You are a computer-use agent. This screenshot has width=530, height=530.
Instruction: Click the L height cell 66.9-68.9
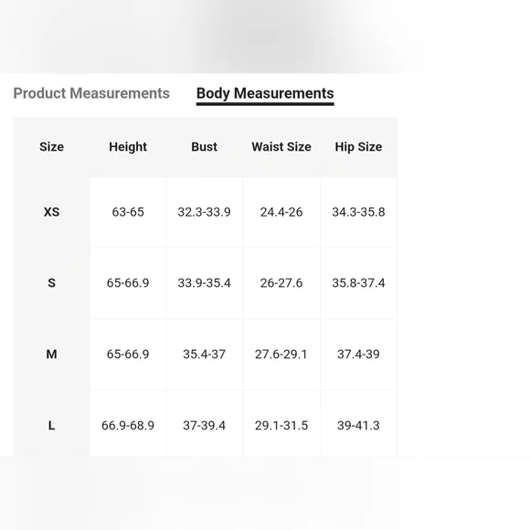click(x=128, y=425)
